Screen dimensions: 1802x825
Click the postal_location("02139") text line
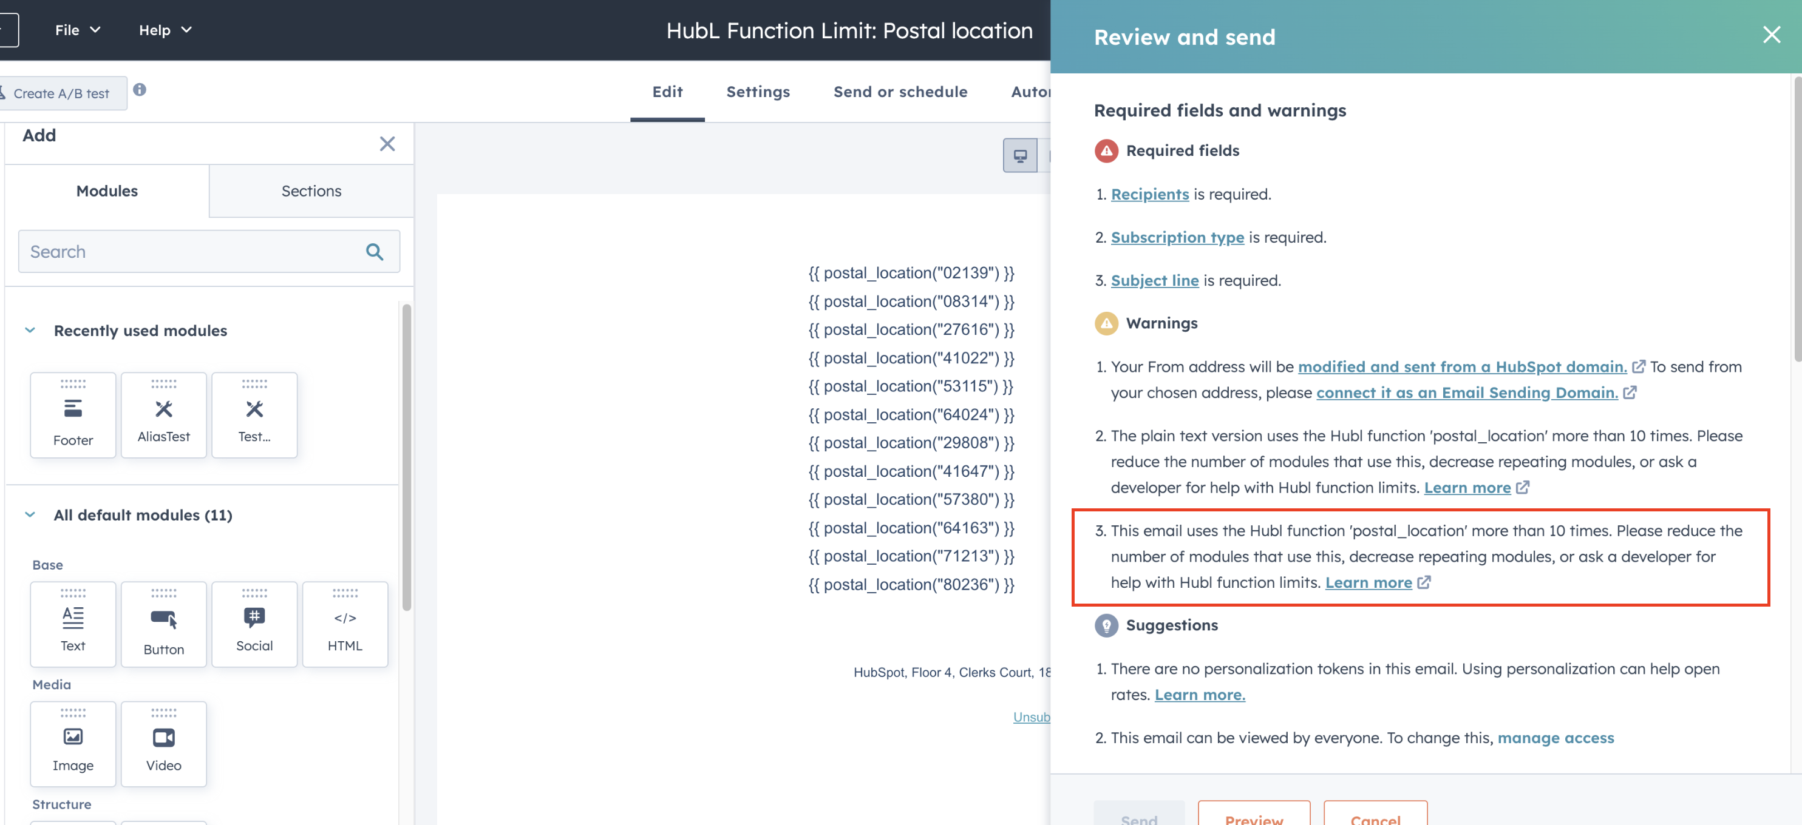[911, 272]
